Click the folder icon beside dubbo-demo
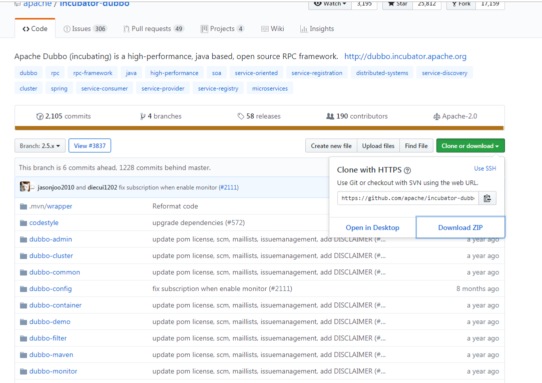 coord(24,322)
